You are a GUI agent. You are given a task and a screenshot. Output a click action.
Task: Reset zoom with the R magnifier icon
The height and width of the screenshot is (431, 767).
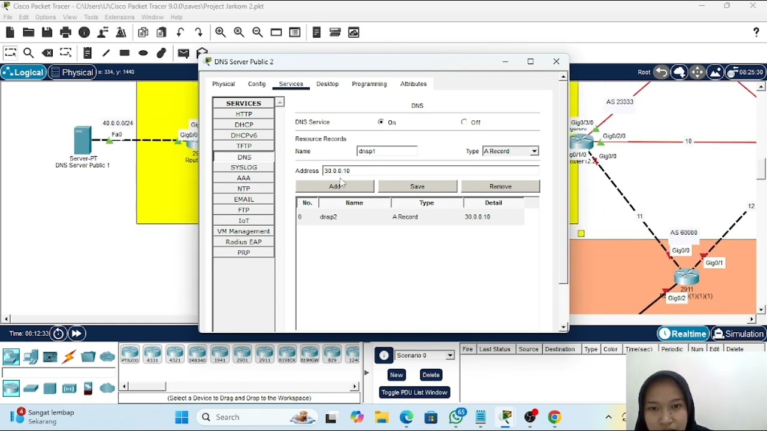pyautogui.click(x=239, y=32)
